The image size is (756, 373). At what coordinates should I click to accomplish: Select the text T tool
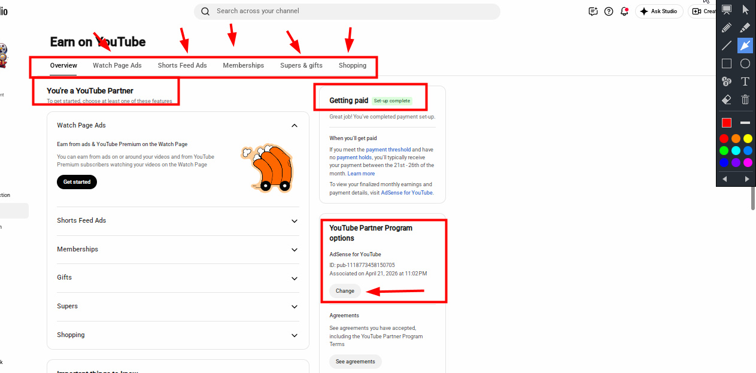[745, 81]
